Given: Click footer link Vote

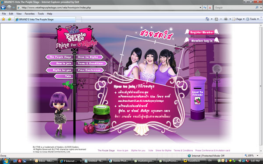Looking at the screenshot, I should point(151,150).
